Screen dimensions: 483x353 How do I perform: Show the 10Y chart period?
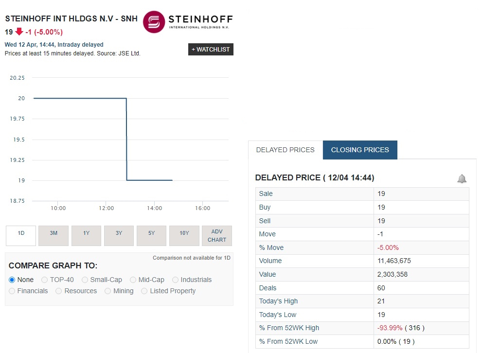[184, 235]
